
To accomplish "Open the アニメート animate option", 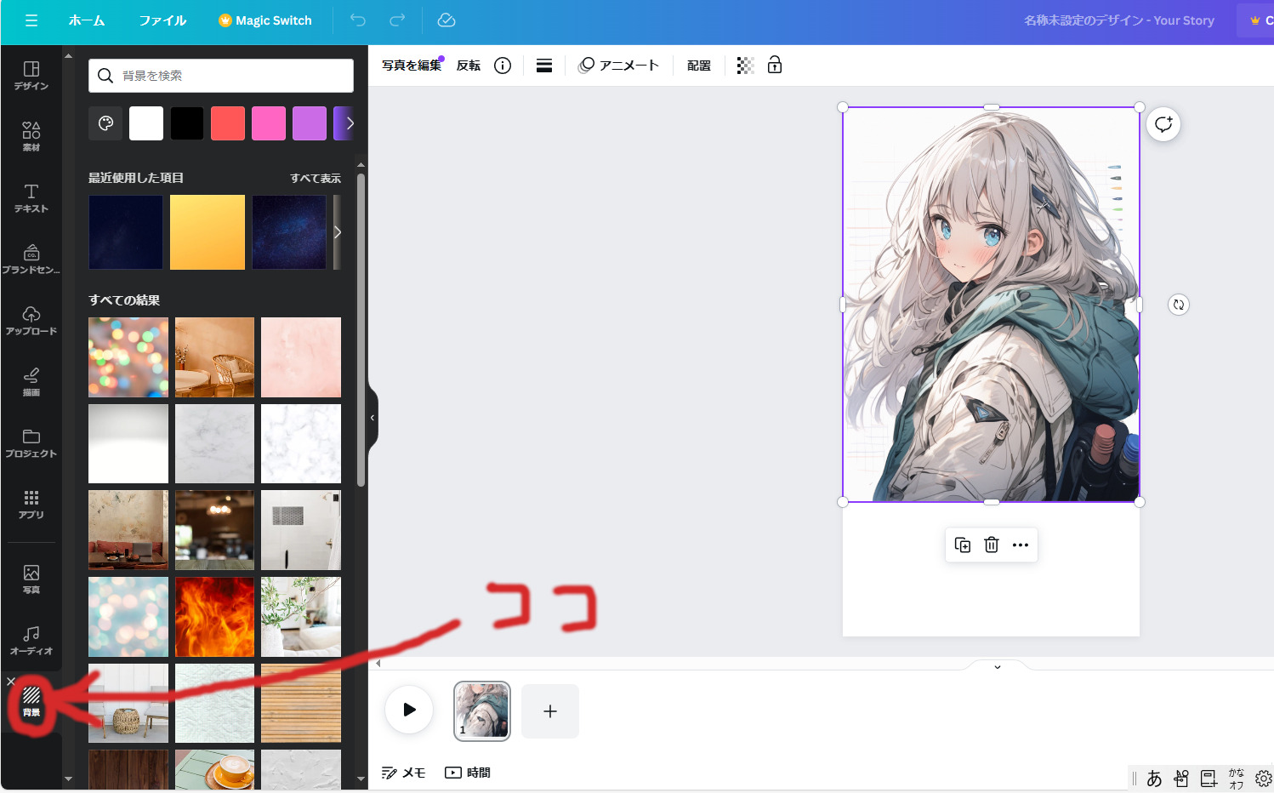I will point(618,66).
